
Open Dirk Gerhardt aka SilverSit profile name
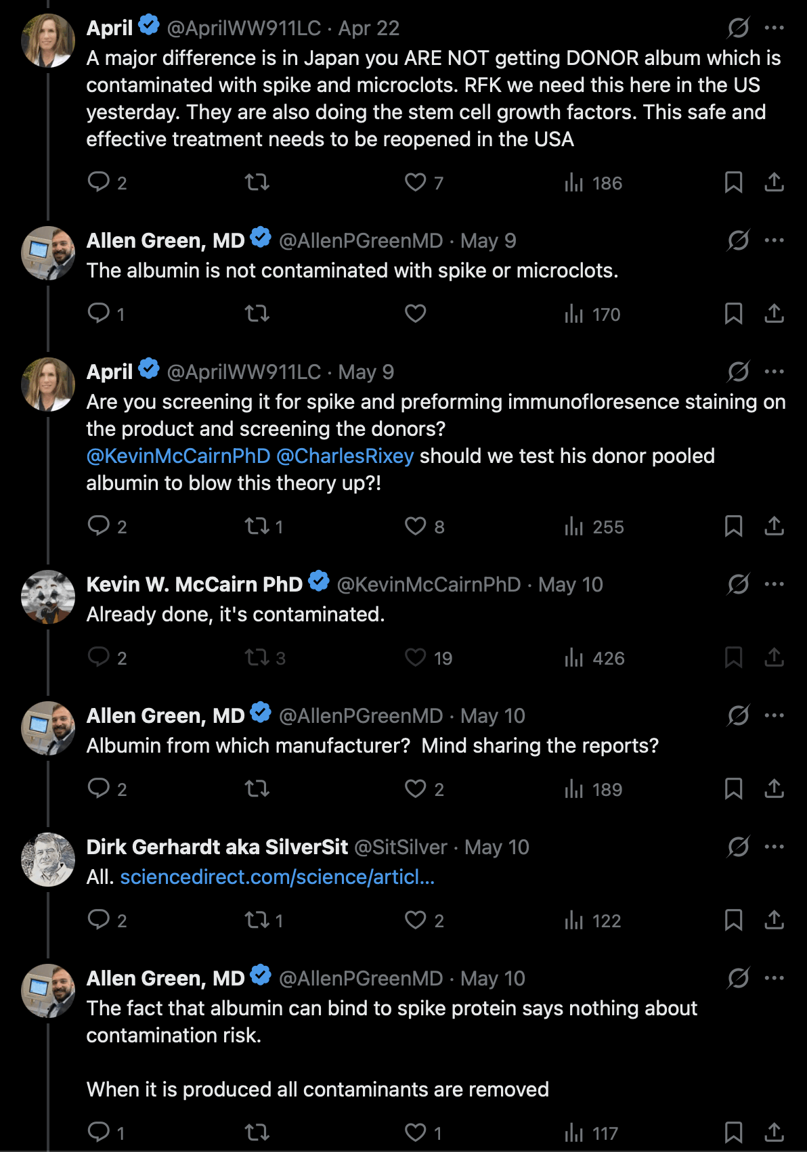click(x=217, y=847)
